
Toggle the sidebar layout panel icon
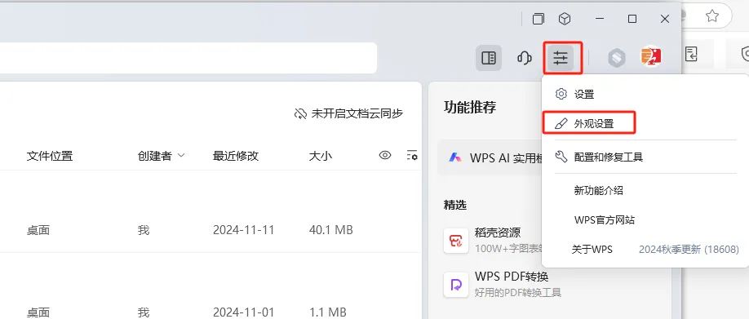click(489, 58)
